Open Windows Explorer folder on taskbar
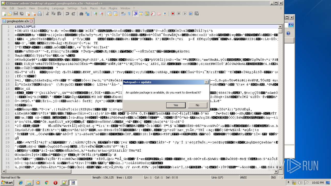331x186 pixels. point(29,183)
